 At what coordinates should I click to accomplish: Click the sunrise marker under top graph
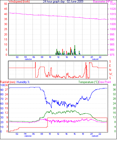(28, 59)
